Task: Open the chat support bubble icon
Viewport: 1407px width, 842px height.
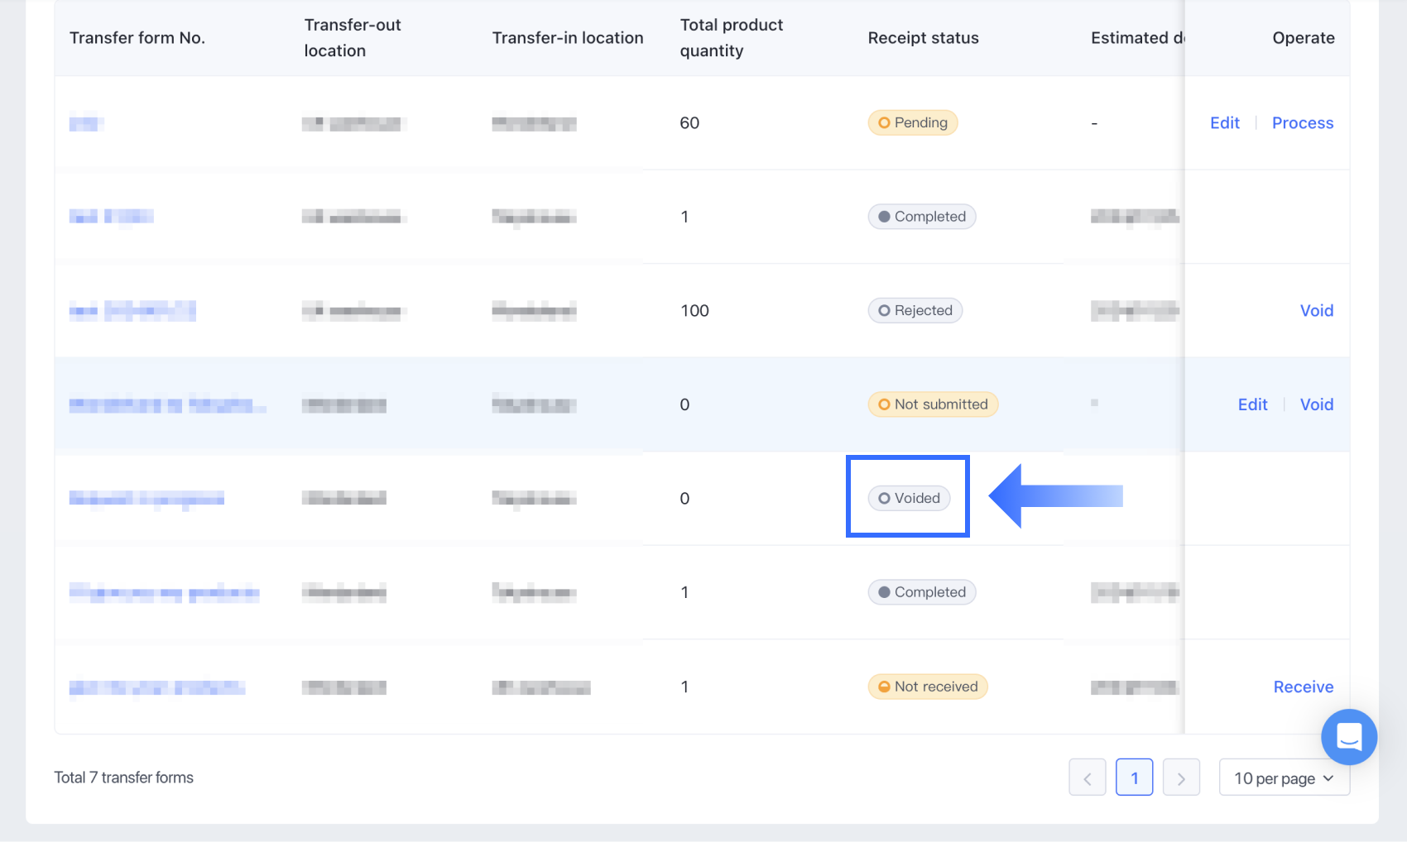Action: click(1348, 736)
